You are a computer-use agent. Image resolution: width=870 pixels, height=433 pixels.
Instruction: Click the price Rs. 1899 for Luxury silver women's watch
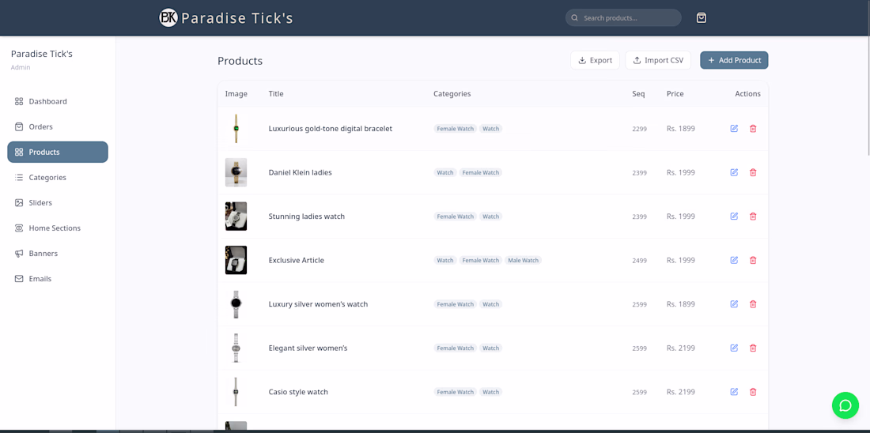pyautogui.click(x=681, y=304)
